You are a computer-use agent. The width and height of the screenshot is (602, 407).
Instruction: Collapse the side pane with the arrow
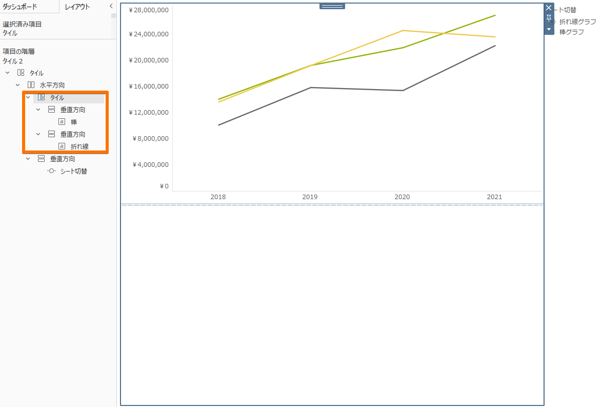[x=111, y=6]
